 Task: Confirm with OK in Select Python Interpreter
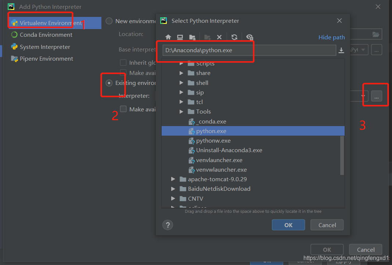tap(288, 225)
